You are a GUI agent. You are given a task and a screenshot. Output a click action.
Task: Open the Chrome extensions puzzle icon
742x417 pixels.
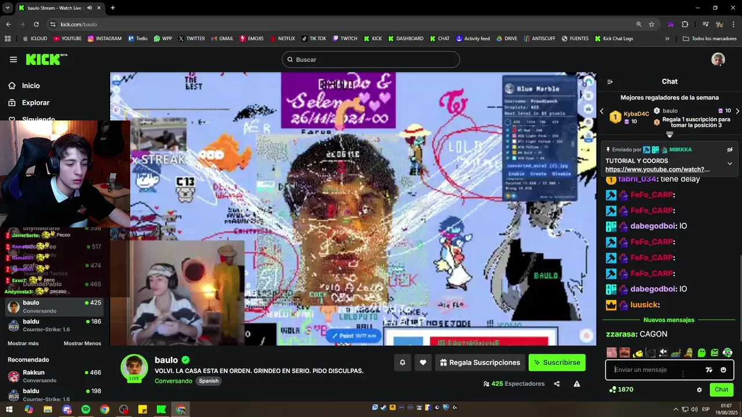685,24
